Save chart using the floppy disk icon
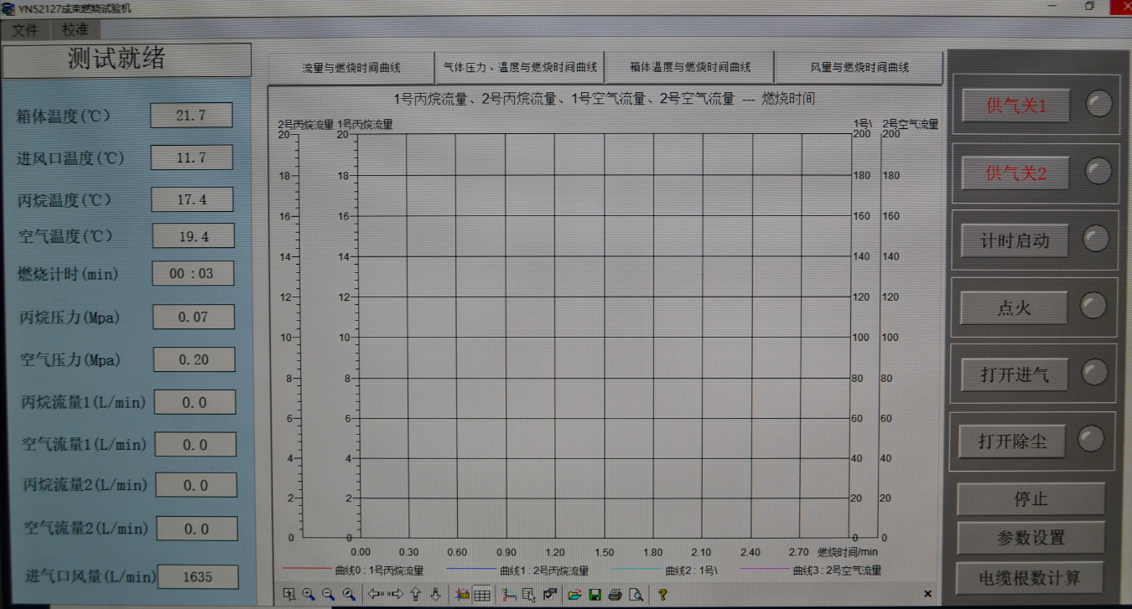Image resolution: width=1132 pixels, height=609 pixels. pos(595,594)
